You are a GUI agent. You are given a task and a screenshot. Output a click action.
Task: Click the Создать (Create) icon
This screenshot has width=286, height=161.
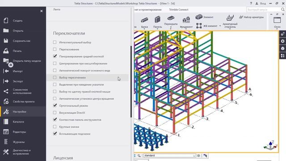[6, 21]
